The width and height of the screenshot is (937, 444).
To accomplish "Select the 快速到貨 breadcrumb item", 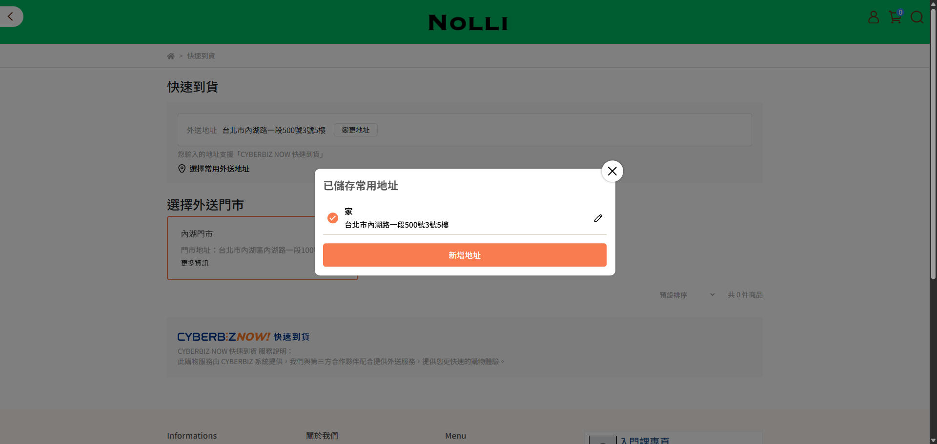I will coord(201,56).
